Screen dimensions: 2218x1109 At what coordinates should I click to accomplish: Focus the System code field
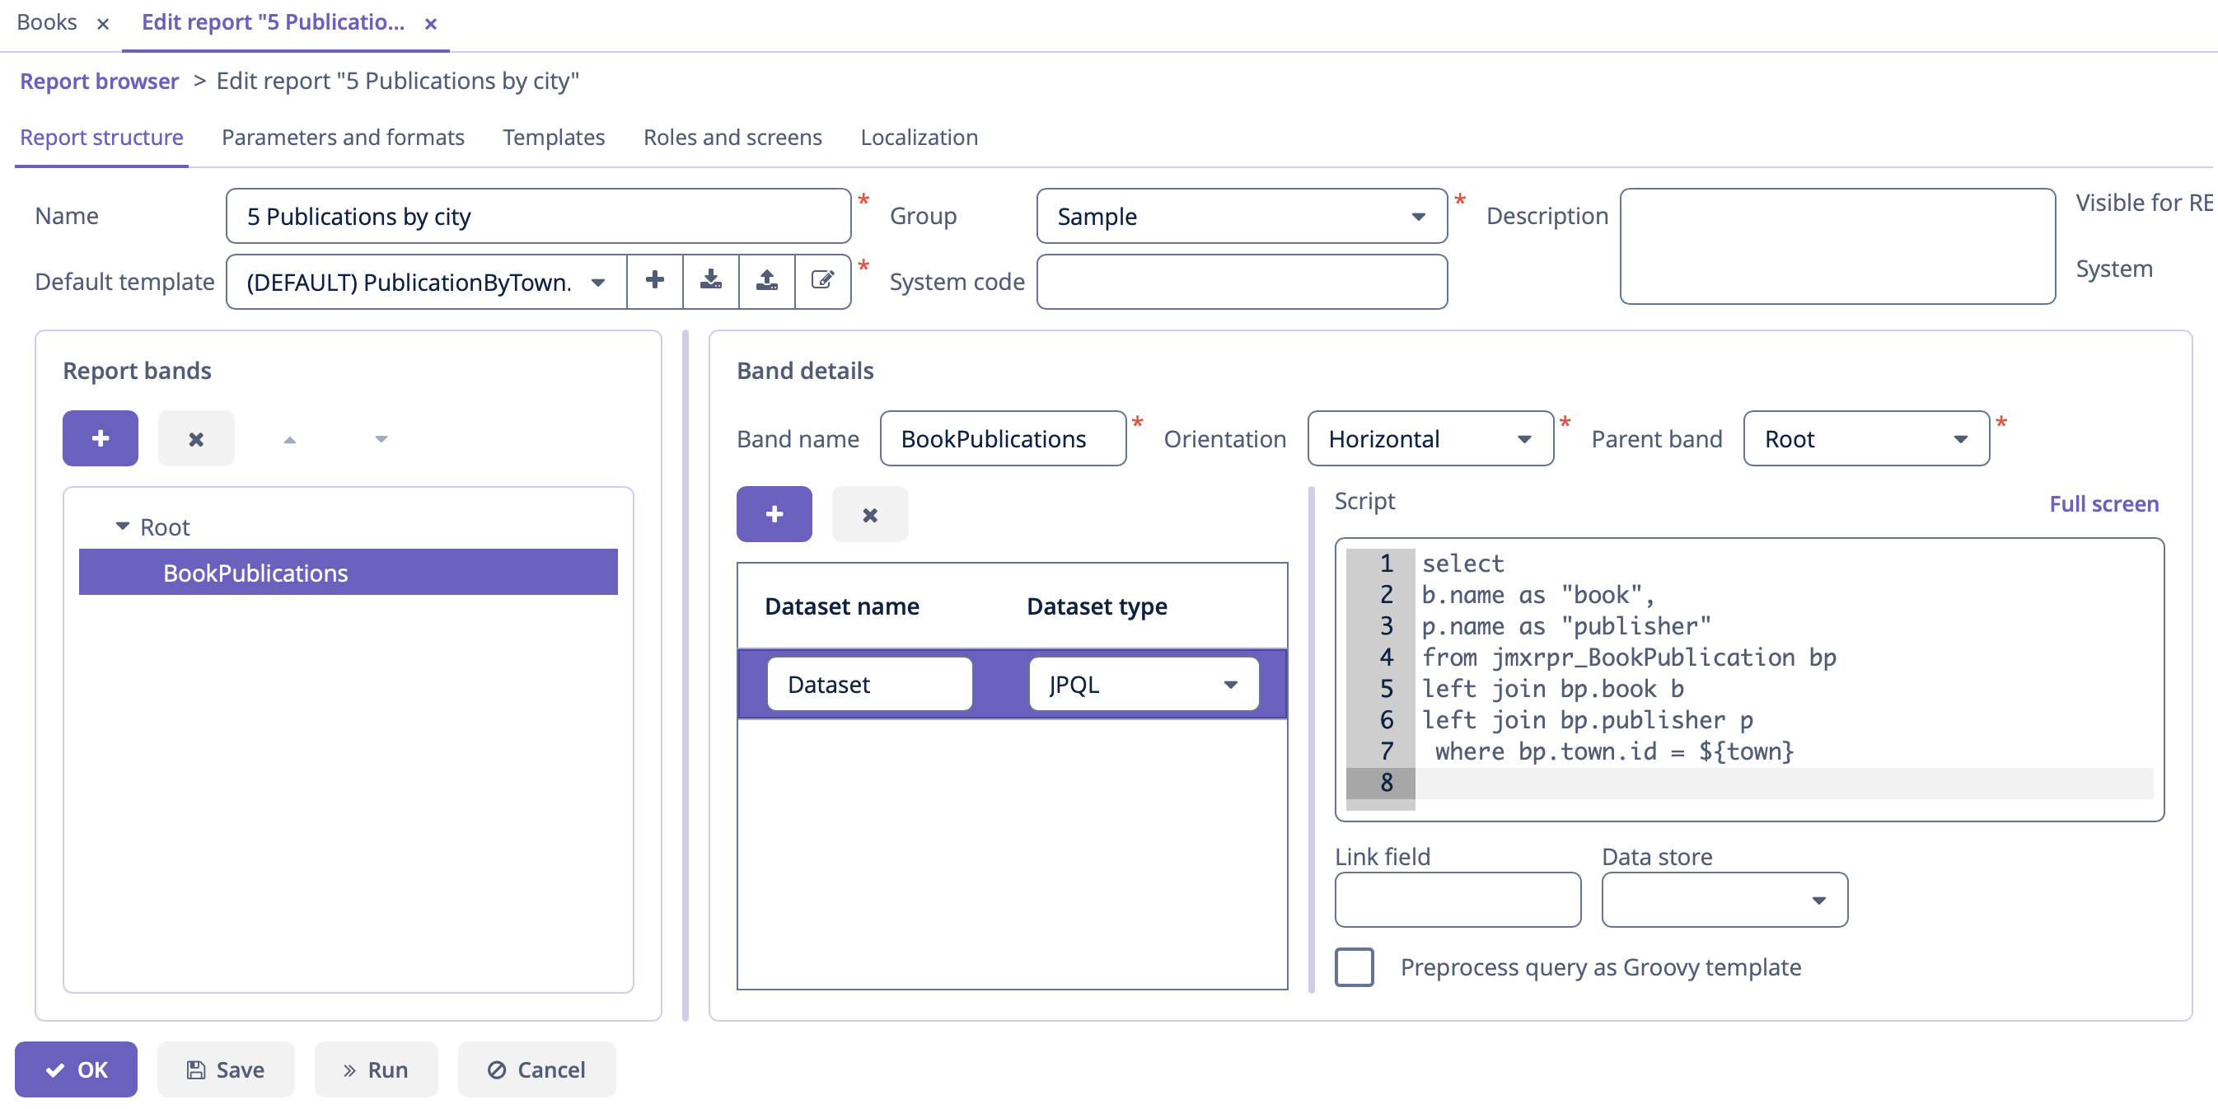tap(1242, 282)
